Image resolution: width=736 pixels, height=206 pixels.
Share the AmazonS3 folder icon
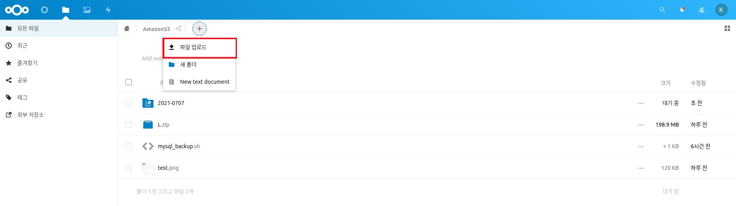178,28
